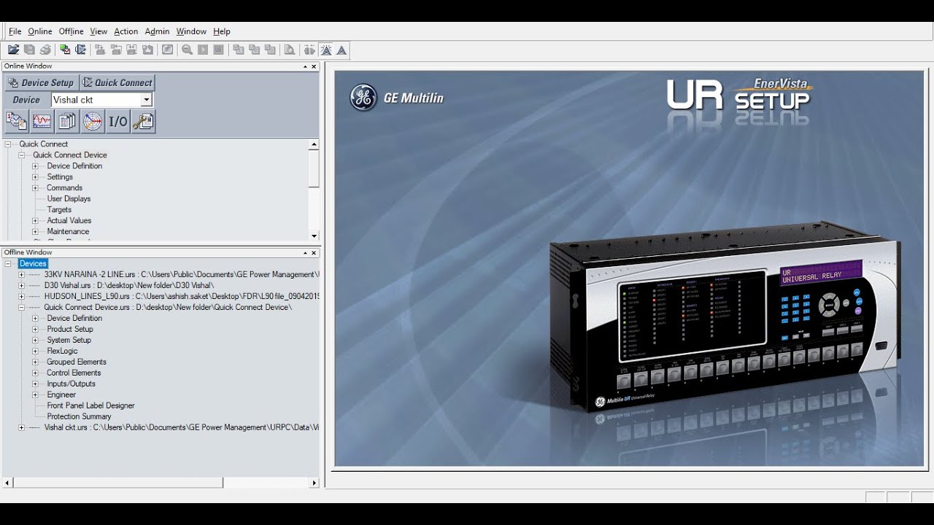This screenshot has height=525, width=934.
Task: Click the device setup toolbar icon with checkmark
Action: pyautogui.click(x=65, y=50)
